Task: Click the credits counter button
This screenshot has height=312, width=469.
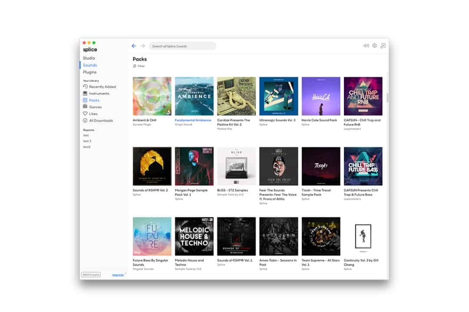Action: point(91,275)
